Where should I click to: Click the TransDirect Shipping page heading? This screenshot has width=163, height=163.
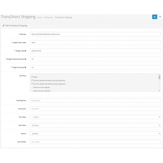(x=18, y=17)
